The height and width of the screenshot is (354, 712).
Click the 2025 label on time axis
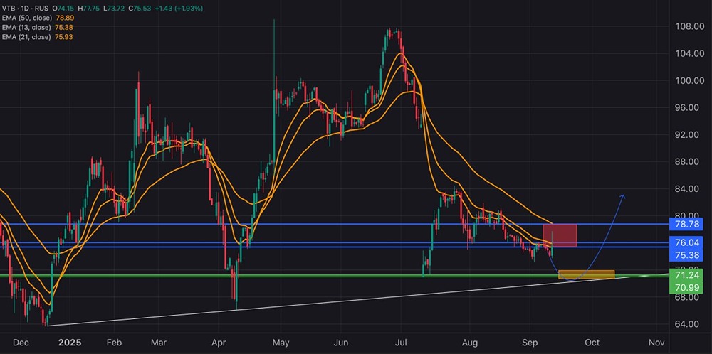[70, 343]
